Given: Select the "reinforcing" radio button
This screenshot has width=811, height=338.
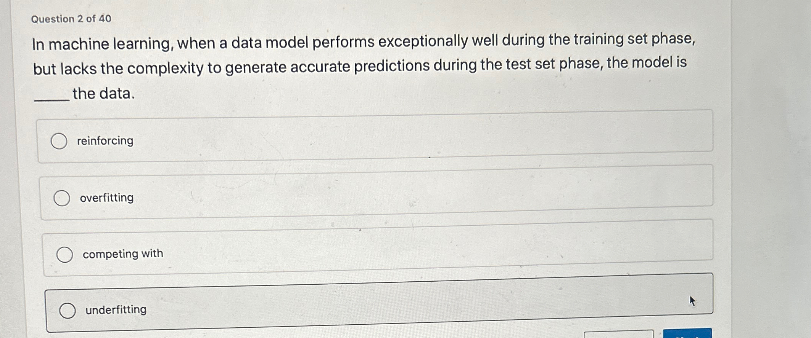Looking at the screenshot, I should click(x=60, y=141).
